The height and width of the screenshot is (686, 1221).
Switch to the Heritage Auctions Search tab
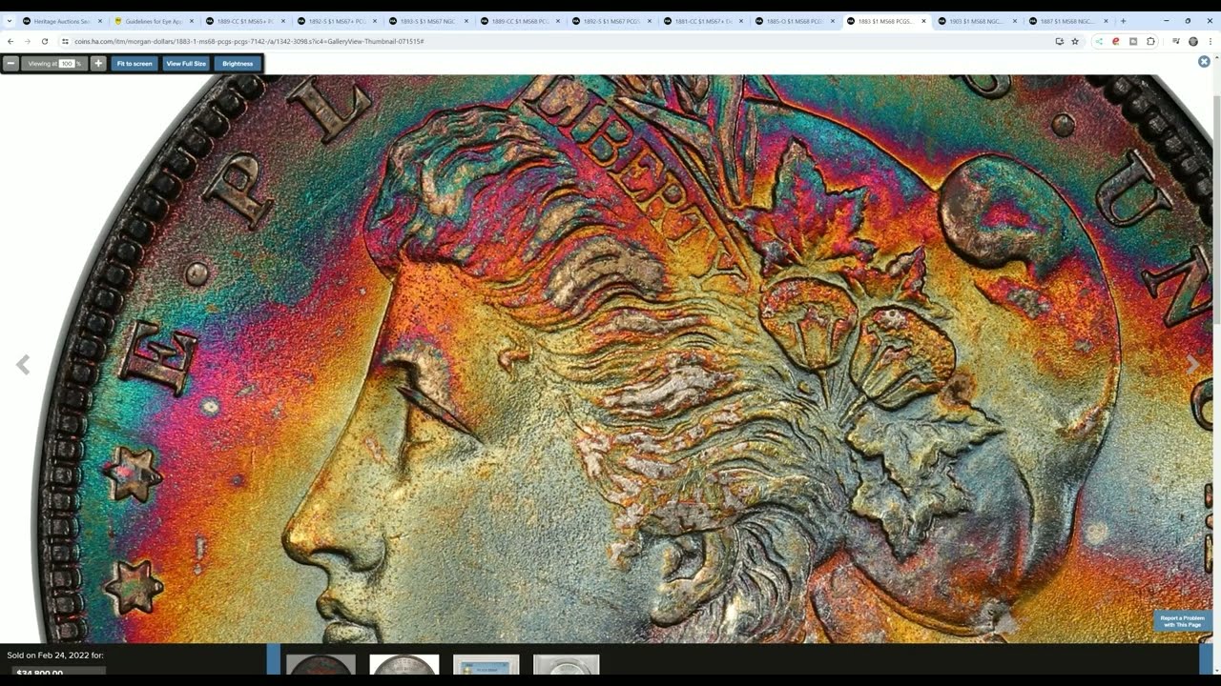[61, 21]
